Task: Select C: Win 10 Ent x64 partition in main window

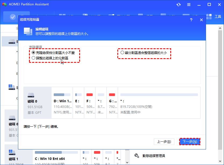Action: tap(56, 157)
